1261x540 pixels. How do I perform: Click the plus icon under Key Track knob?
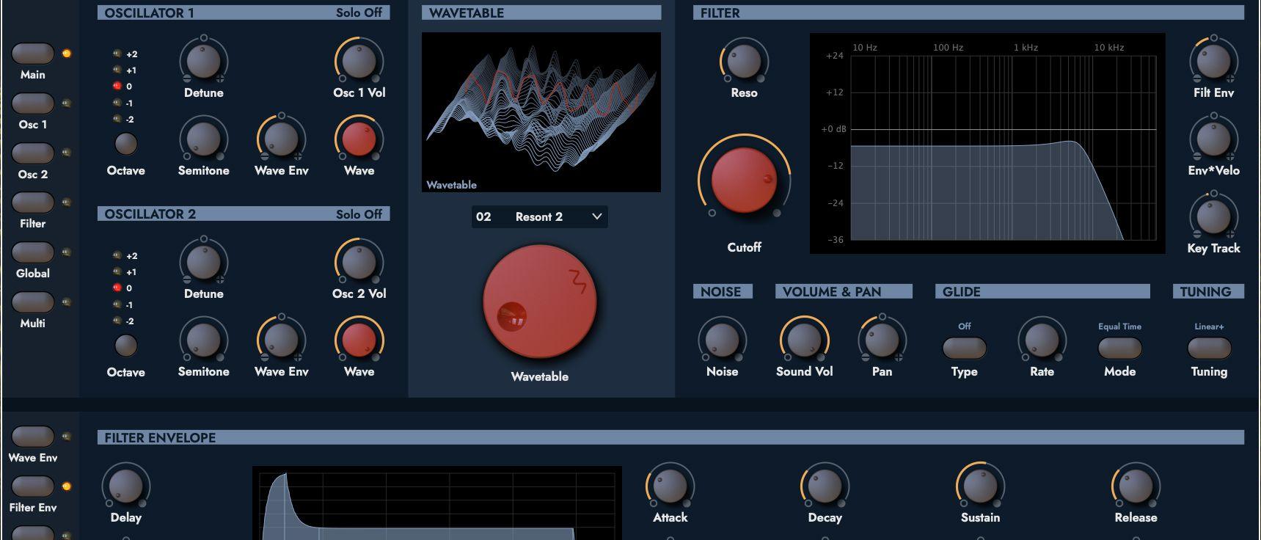click(x=1230, y=234)
